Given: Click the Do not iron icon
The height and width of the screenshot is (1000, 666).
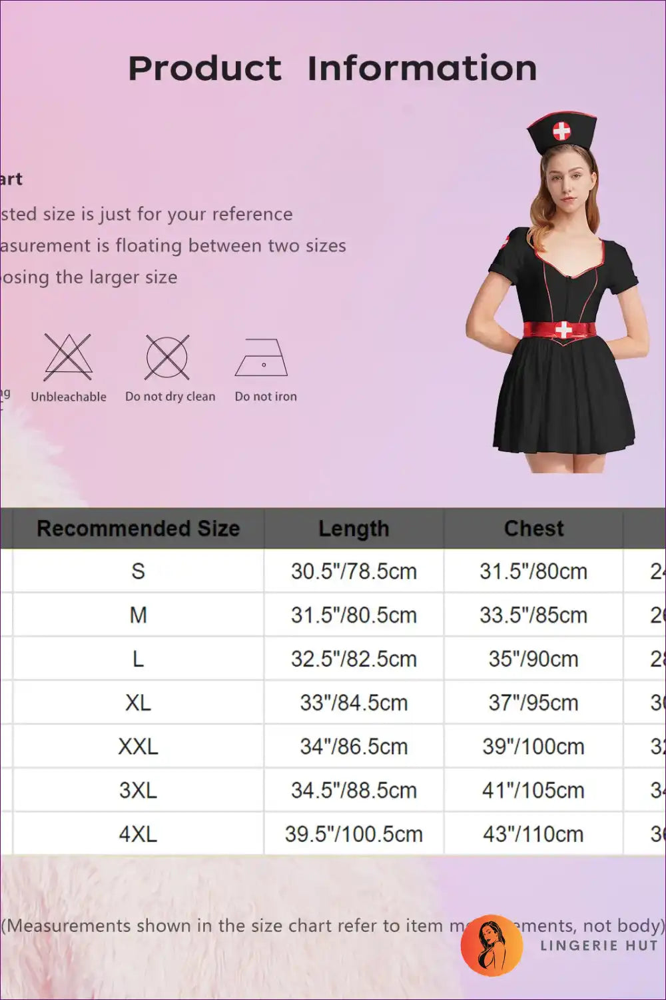Looking at the screenshot, I should pyautogui.click(x=262, y=358).
